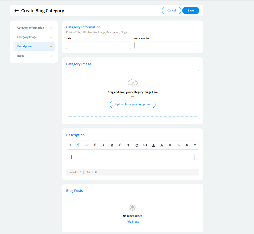Click the Title input field

(99, 45)
